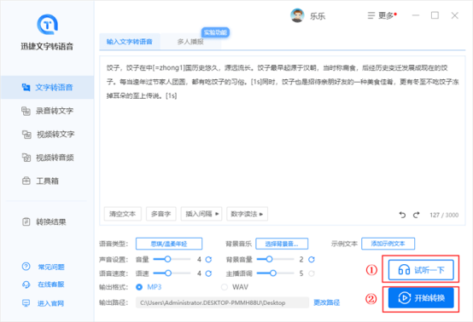
Task: Open the 视频转音频 sidebar section
Action: 47,158
